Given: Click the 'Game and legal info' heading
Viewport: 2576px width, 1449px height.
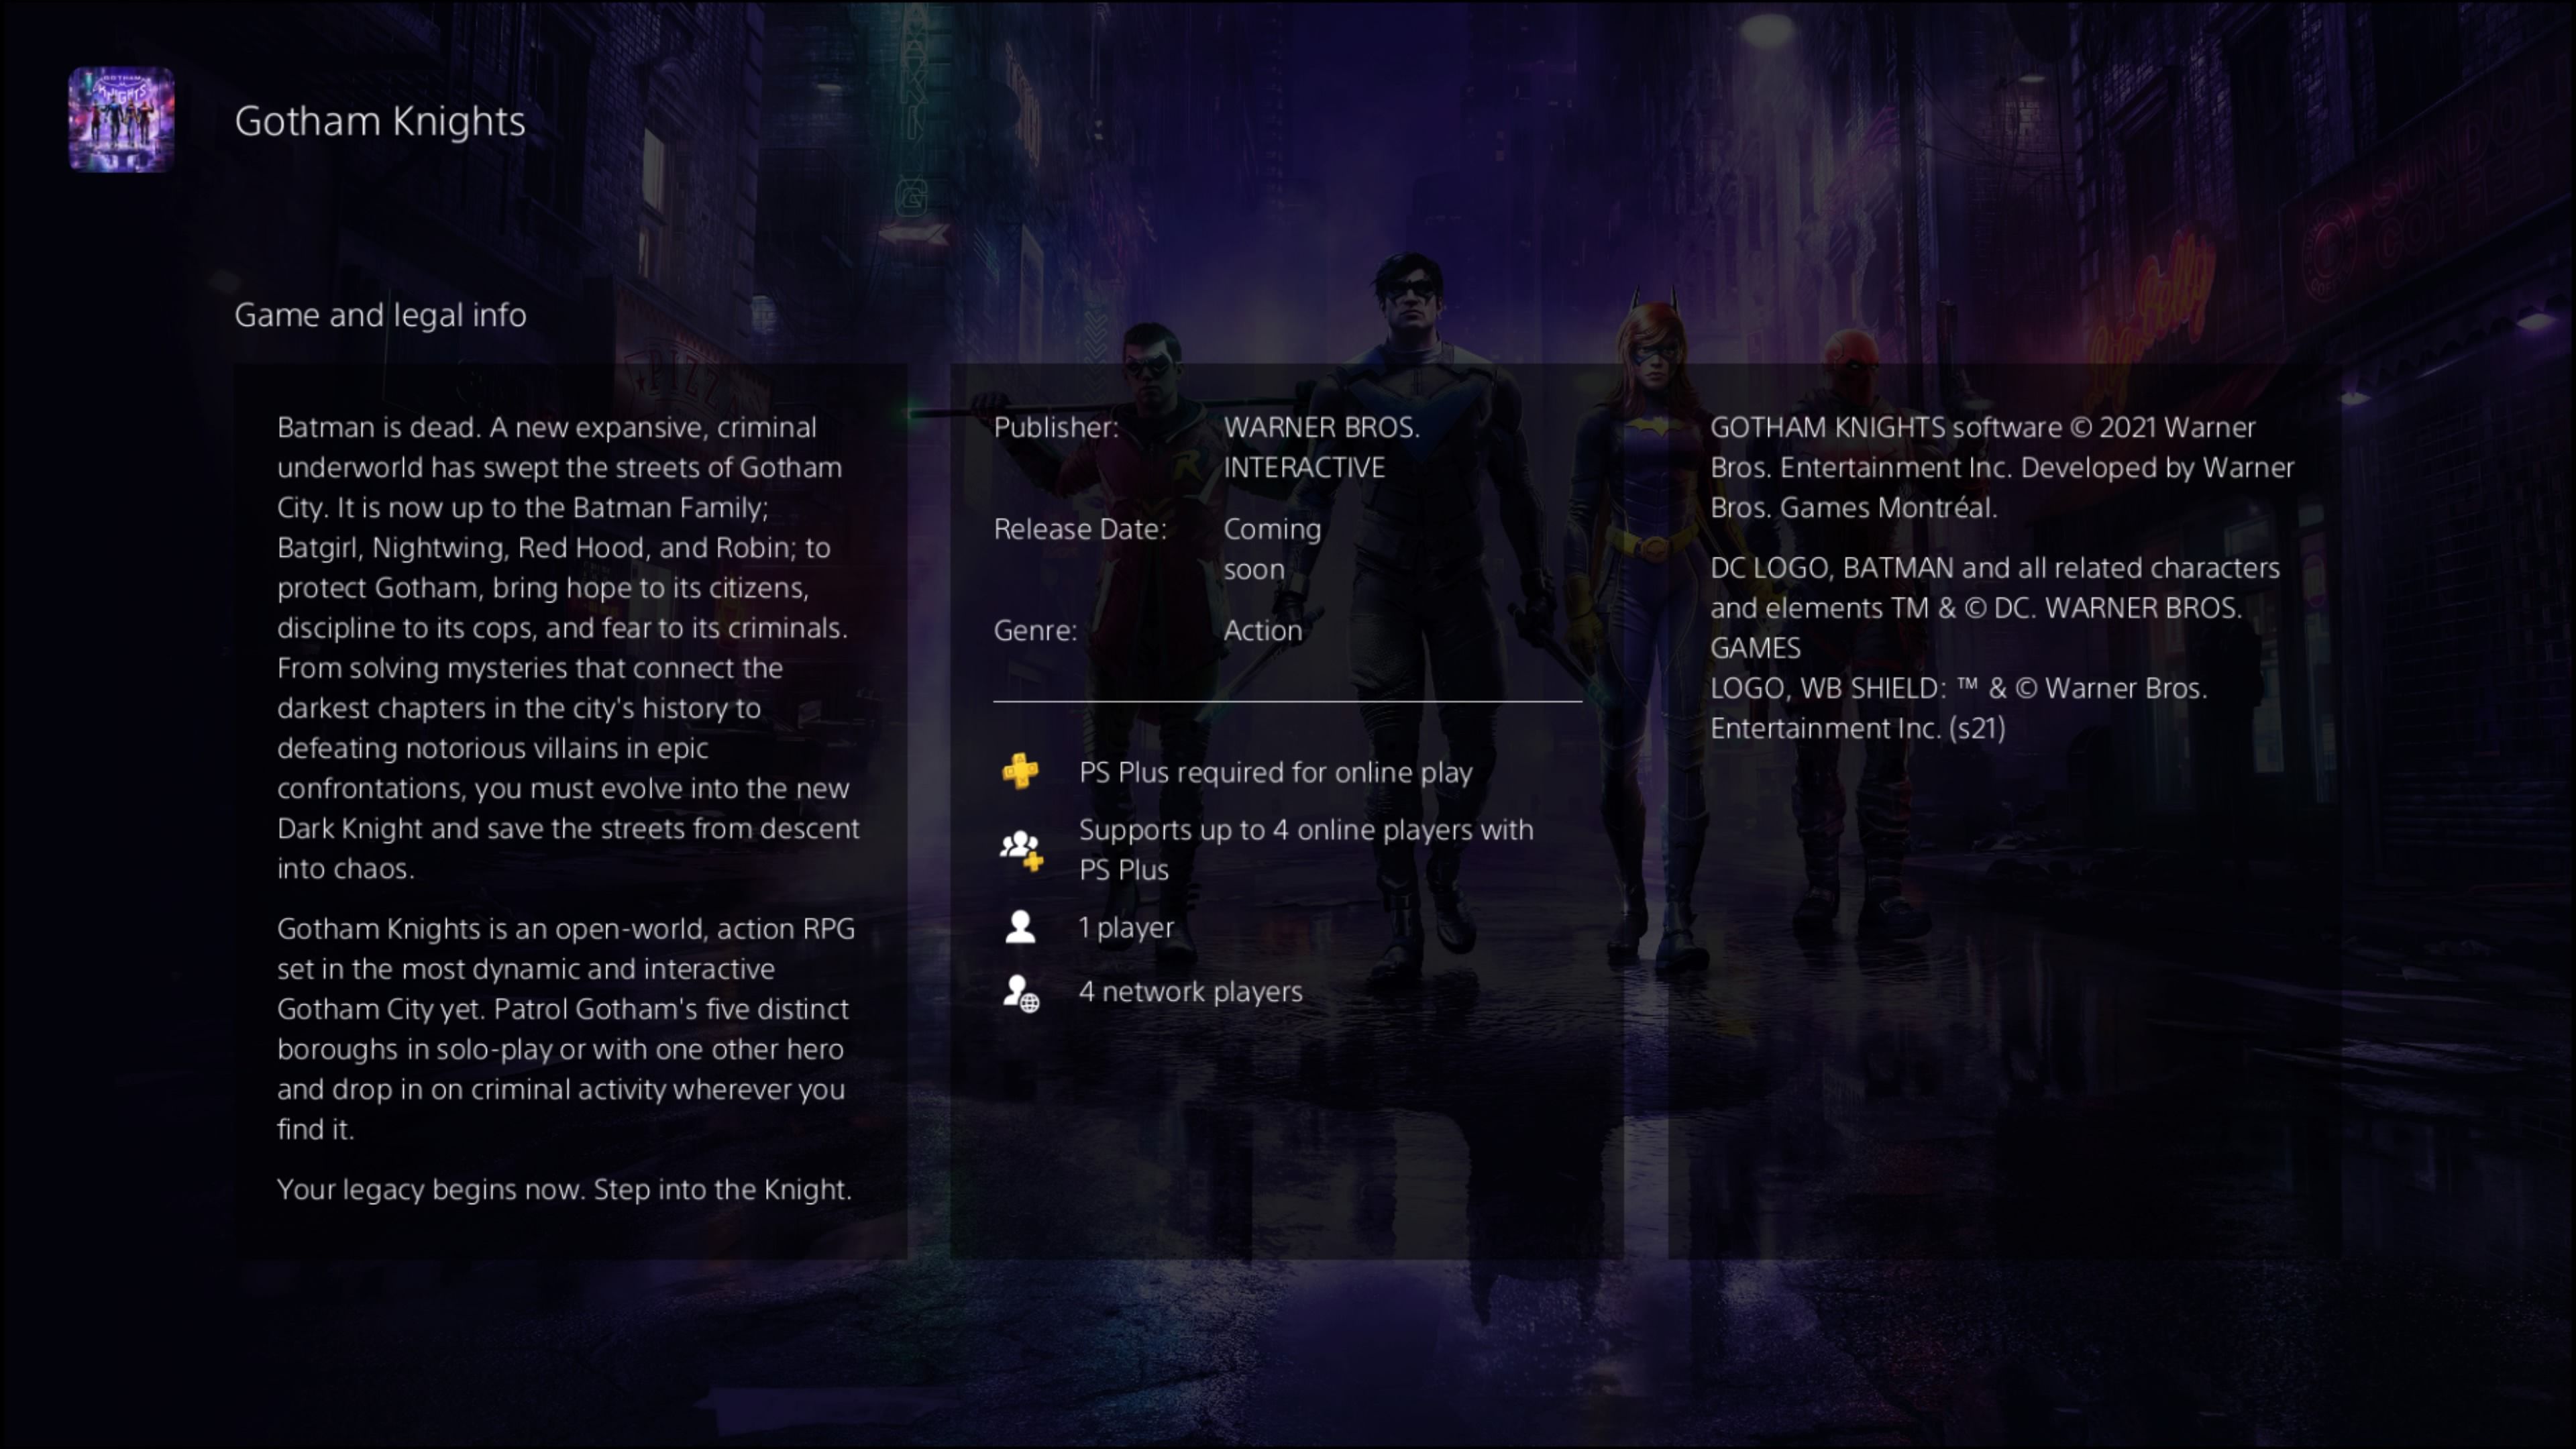Looking at the screenshot, I should (380, 315).
